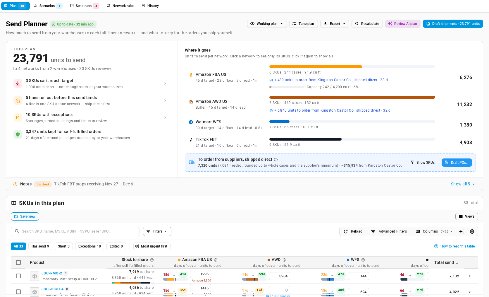Click the Amazon AWD US allocation bar
The image size is (489, 297).
352,97
